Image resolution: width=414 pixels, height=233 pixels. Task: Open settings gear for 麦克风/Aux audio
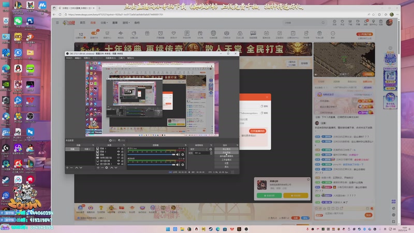[x=183, y=155]
